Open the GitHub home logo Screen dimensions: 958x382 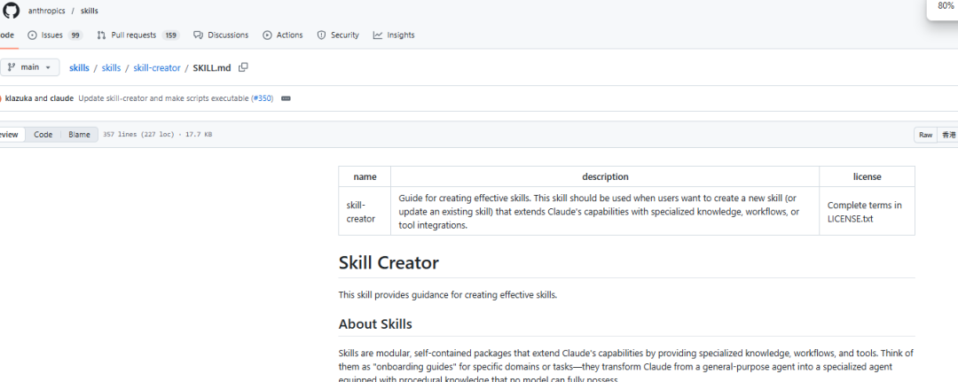coord(11,11)
